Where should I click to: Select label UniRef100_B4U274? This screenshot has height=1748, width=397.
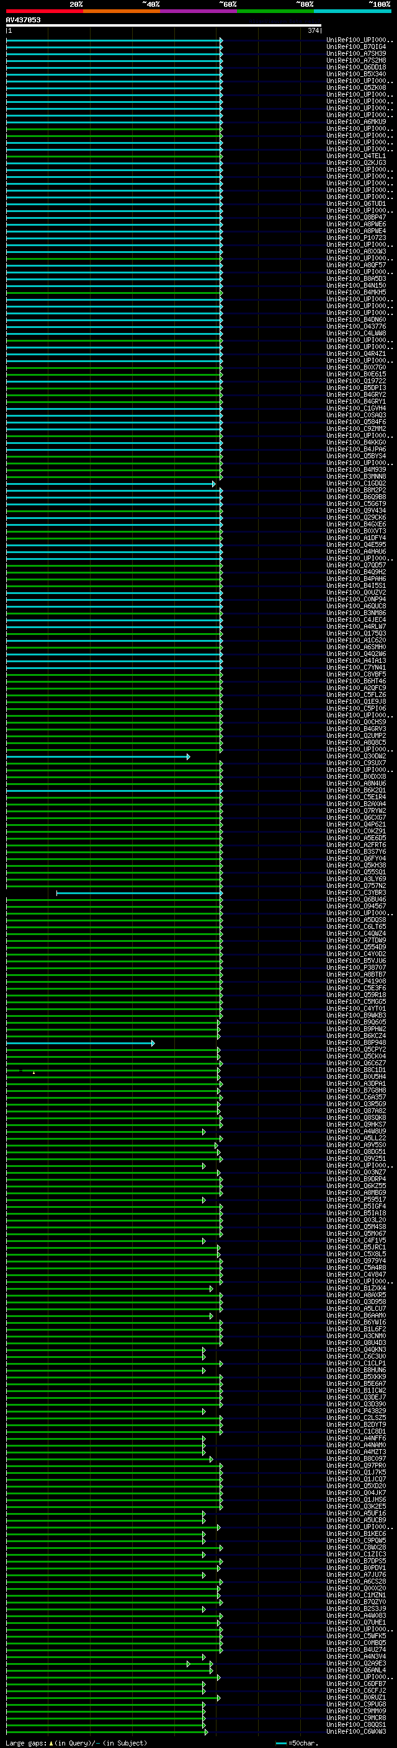[x=355, y=1649]
